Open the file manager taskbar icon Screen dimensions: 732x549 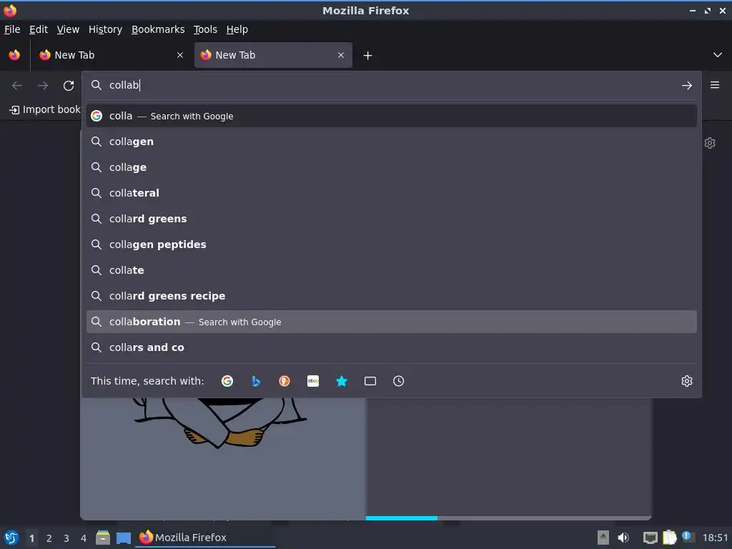pos(103,538)
